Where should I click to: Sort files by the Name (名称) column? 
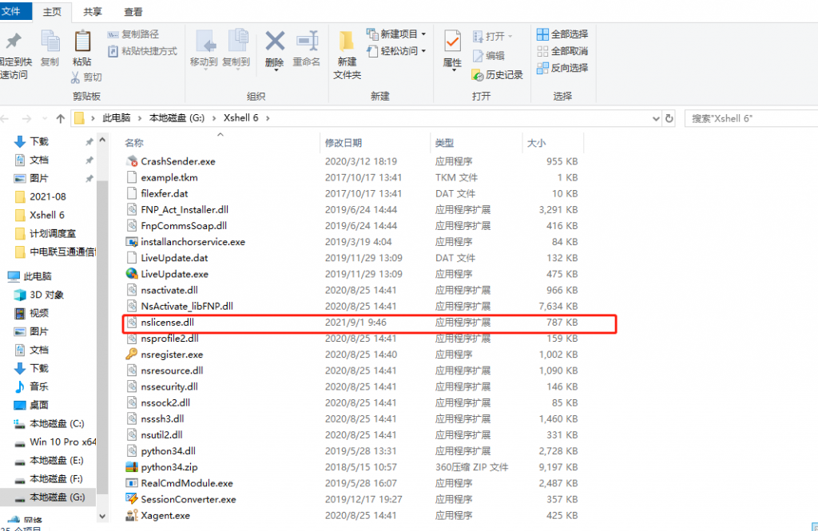[x=134, y=143]
